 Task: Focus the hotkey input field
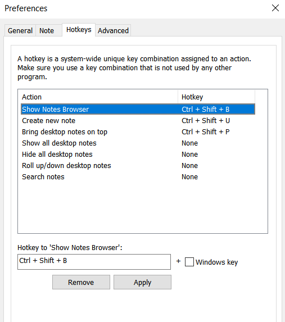point(94,262)
